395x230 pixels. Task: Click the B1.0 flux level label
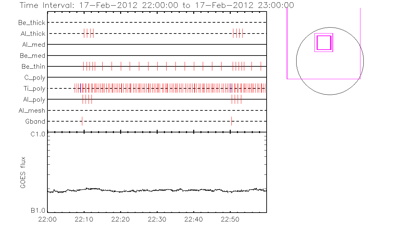pos(38,210)
